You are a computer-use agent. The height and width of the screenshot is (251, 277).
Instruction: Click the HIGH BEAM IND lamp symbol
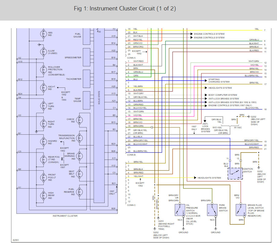[x=43, y=195]
